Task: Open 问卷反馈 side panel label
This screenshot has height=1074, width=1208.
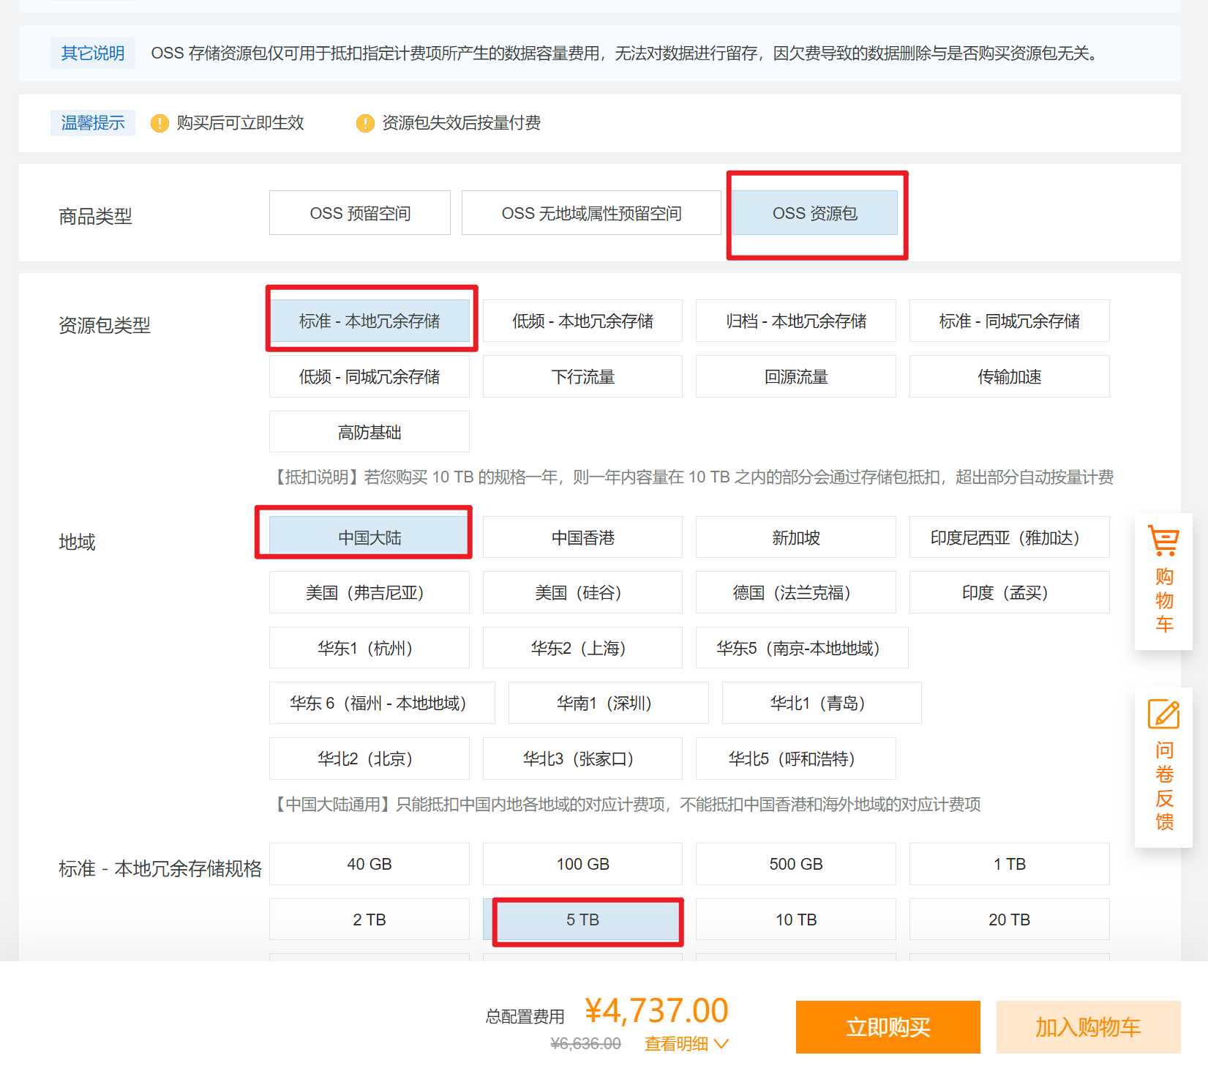Action: tap(1164, 786)
